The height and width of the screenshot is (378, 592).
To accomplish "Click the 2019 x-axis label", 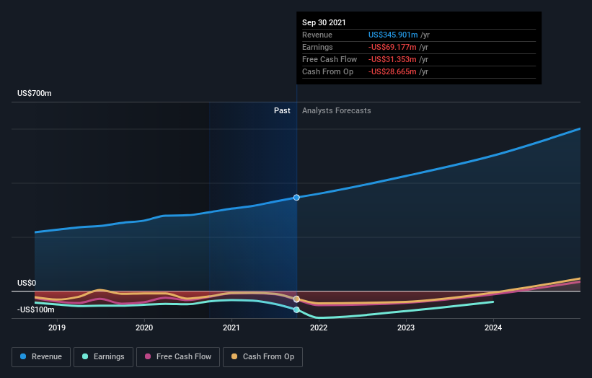I will pos(57,328).
